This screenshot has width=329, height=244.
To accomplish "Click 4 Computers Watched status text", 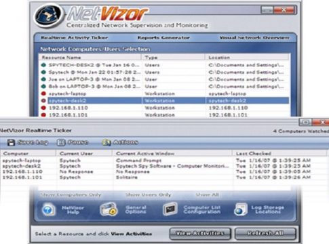I will coord(301,131).
